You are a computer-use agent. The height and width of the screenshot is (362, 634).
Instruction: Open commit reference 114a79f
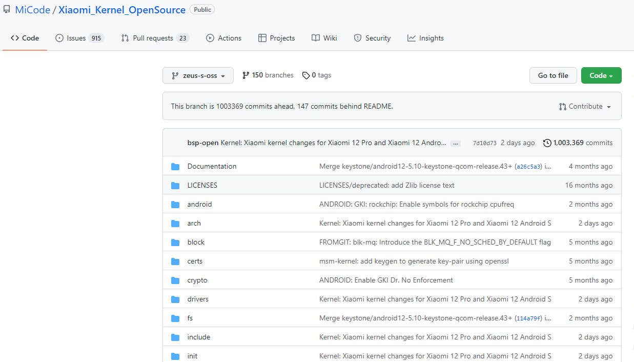pos(529,318)
